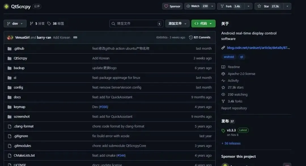Open the 添加文件 dropdown
This screenshot has width=306, height=166.
point(177,24)
